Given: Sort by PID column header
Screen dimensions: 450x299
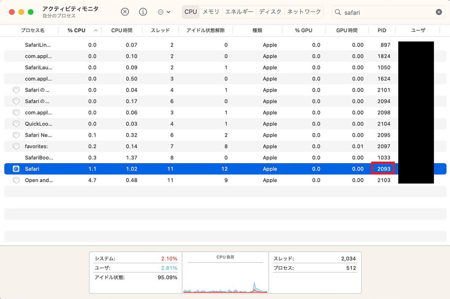Looking at the screenshot, I should click(x=382, y=30).
